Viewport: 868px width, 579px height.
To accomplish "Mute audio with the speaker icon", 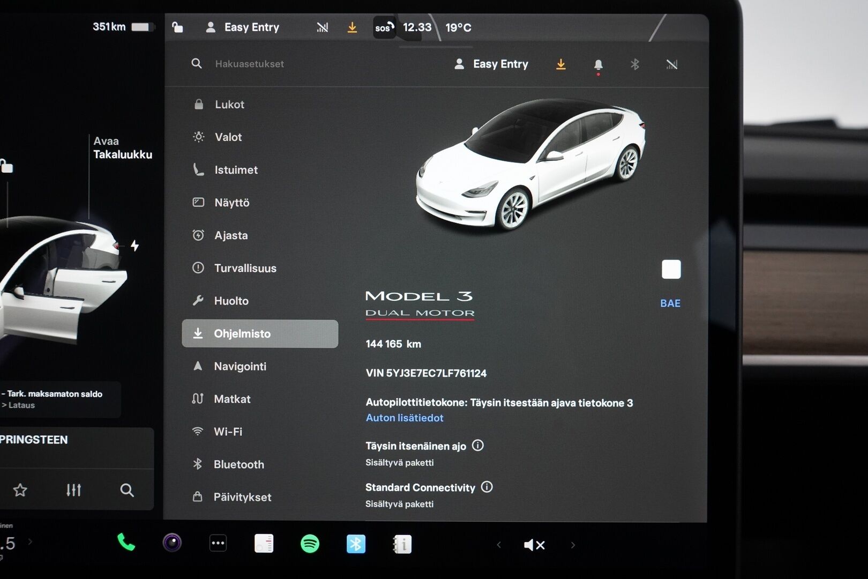I will 533,545.
